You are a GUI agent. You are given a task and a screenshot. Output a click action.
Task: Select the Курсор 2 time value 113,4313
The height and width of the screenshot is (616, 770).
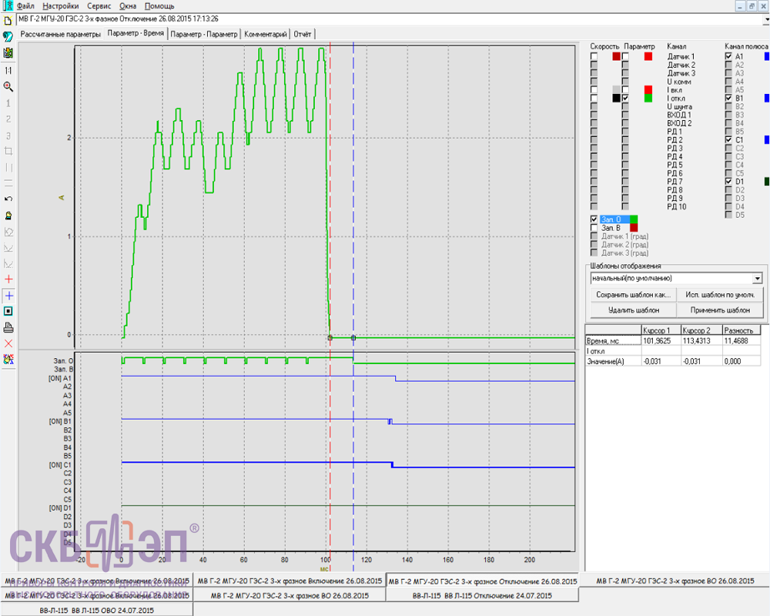(701, 341)
